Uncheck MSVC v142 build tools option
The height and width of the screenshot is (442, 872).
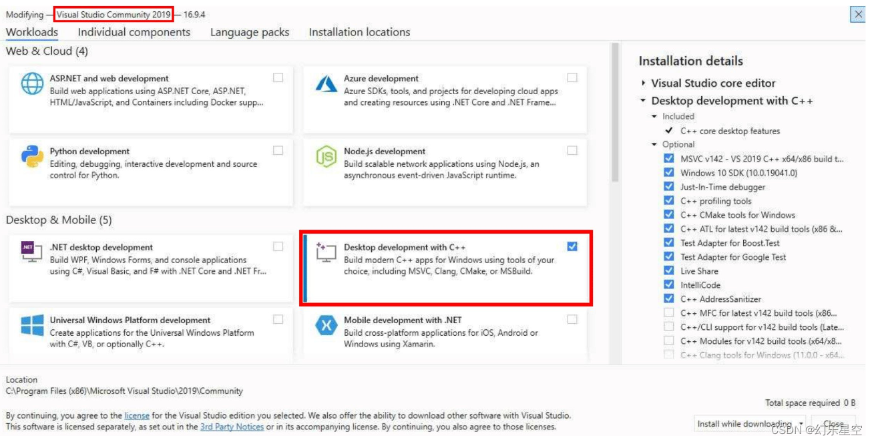[668, 159]
